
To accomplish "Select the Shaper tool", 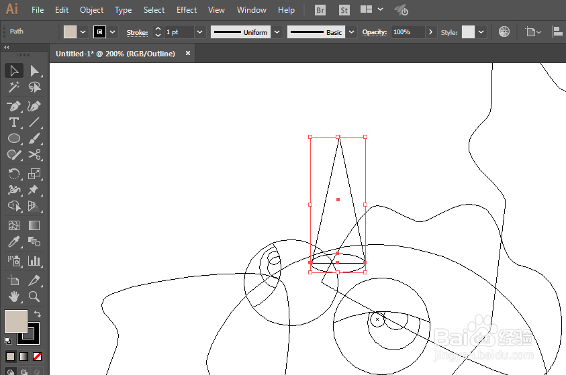I will tap(14, 155).
